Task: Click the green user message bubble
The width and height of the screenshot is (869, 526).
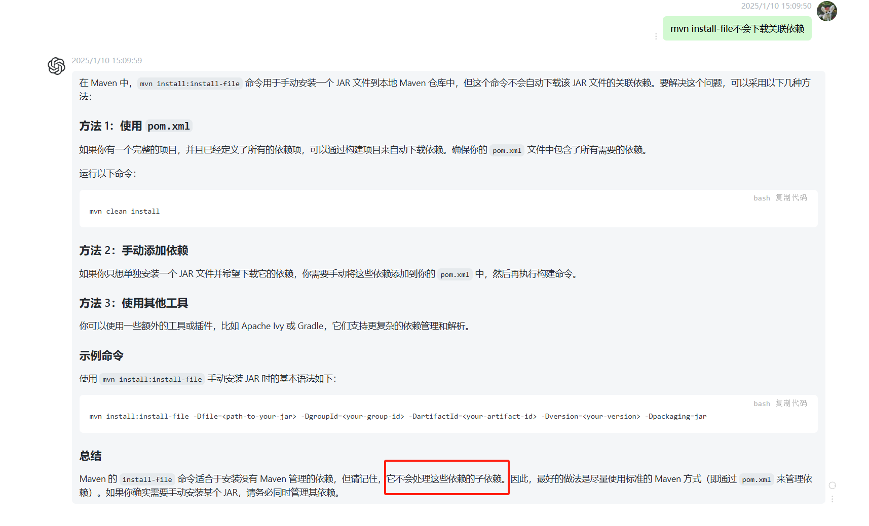Action: coord(737,29)
